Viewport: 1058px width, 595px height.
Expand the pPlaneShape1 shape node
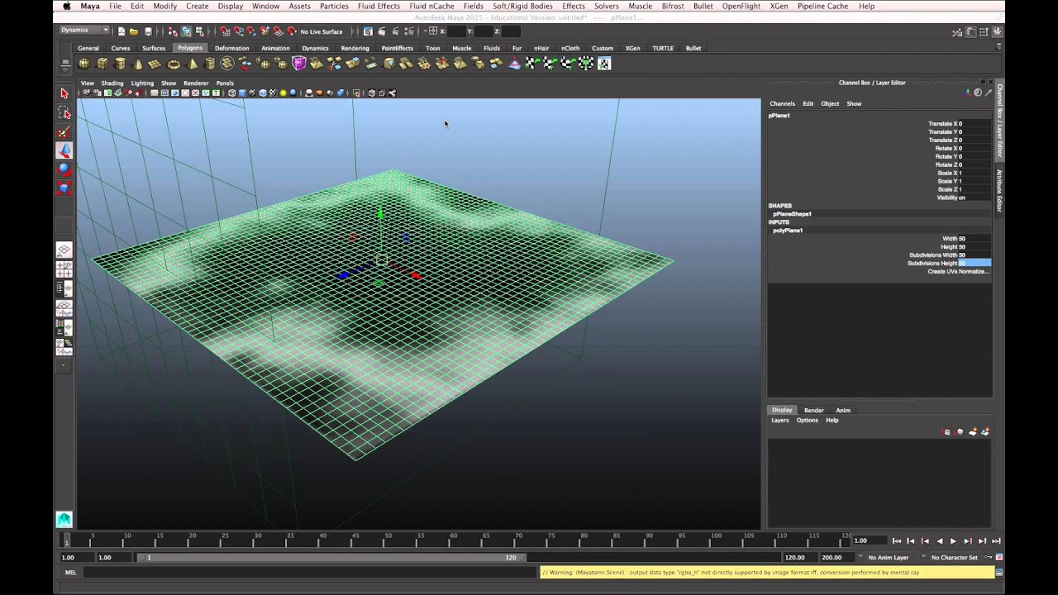(x=792, y=214)
